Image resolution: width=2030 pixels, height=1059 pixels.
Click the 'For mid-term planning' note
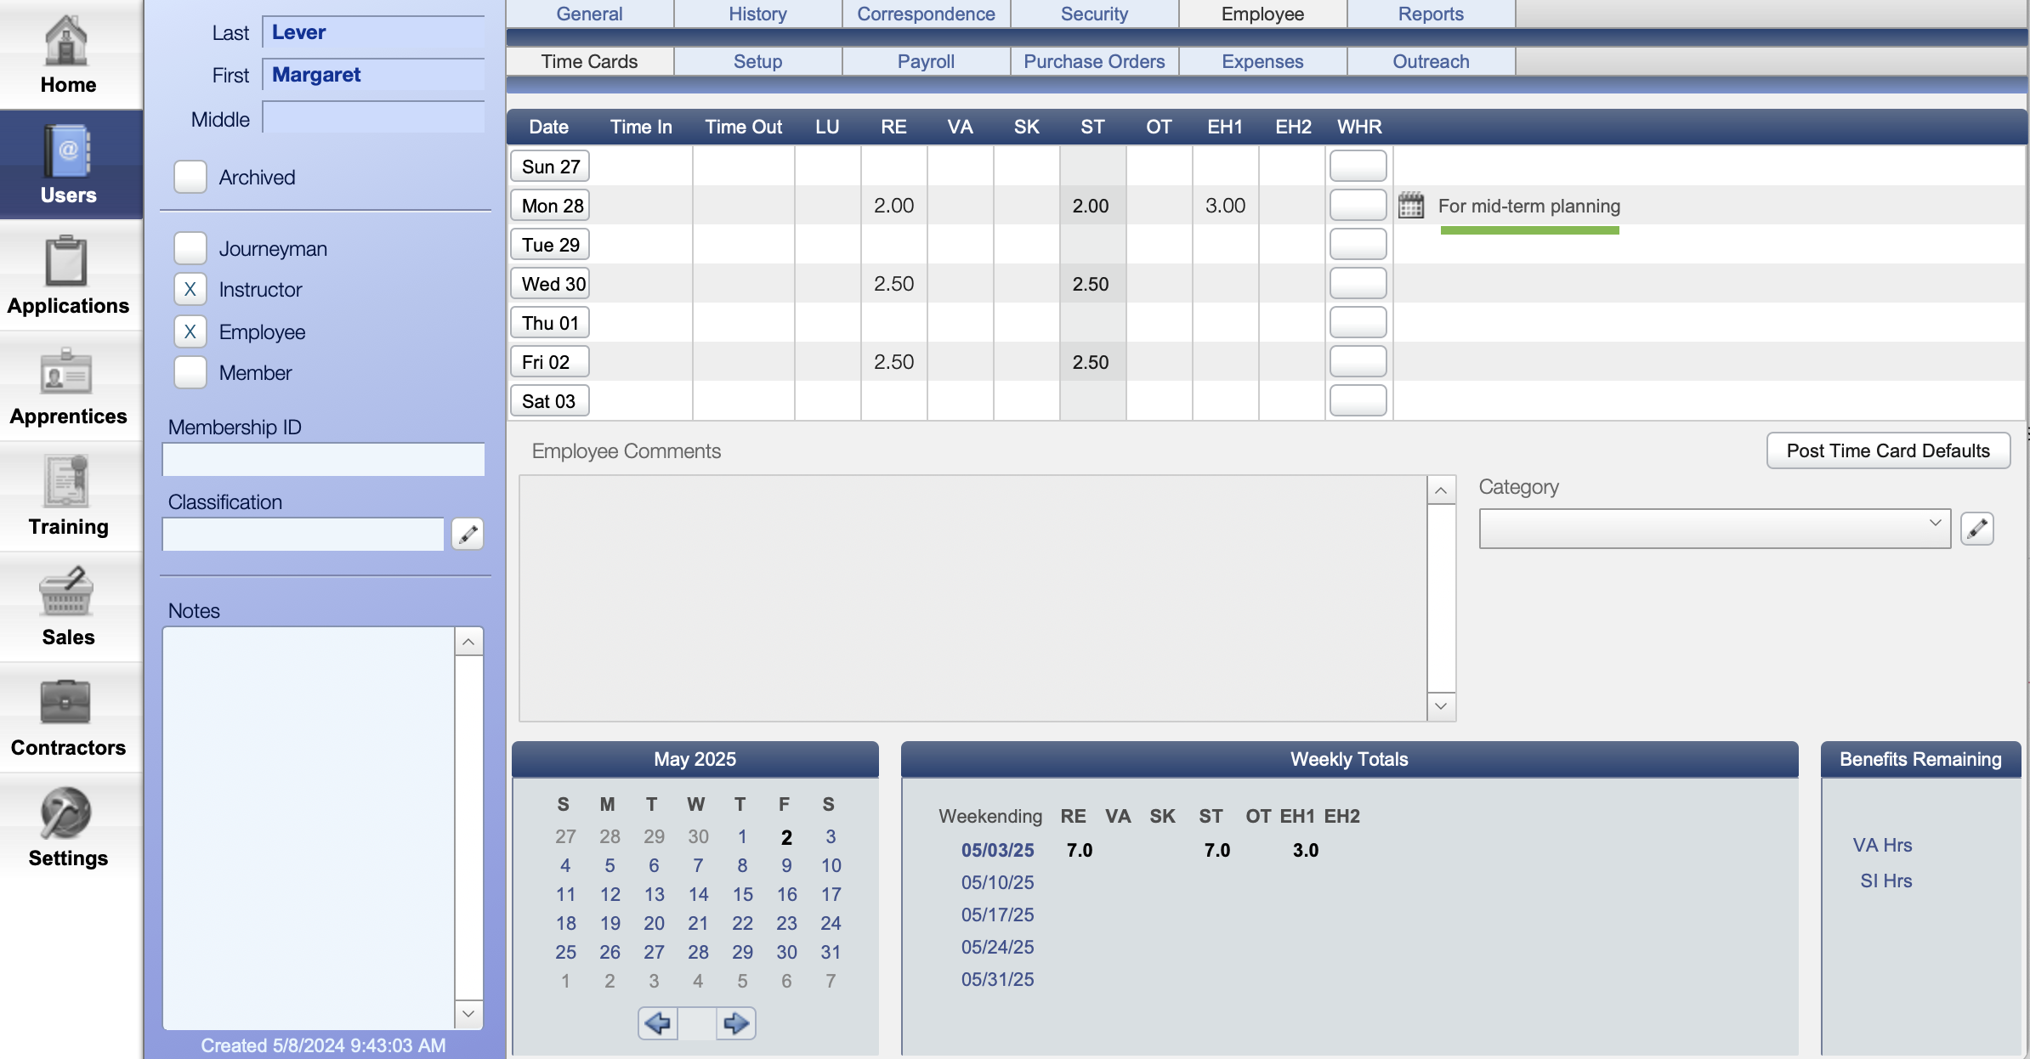(x=1528, y=206)
